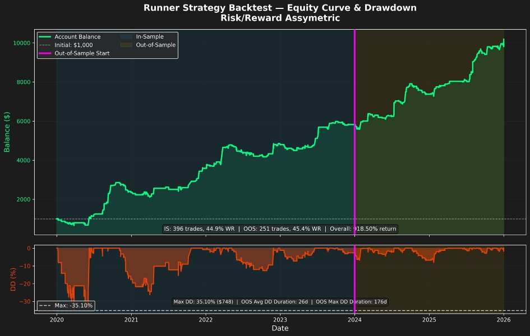This screenshot has width=530, height=336.
Task: Click the 2020 date axis label
Action: 57,320
